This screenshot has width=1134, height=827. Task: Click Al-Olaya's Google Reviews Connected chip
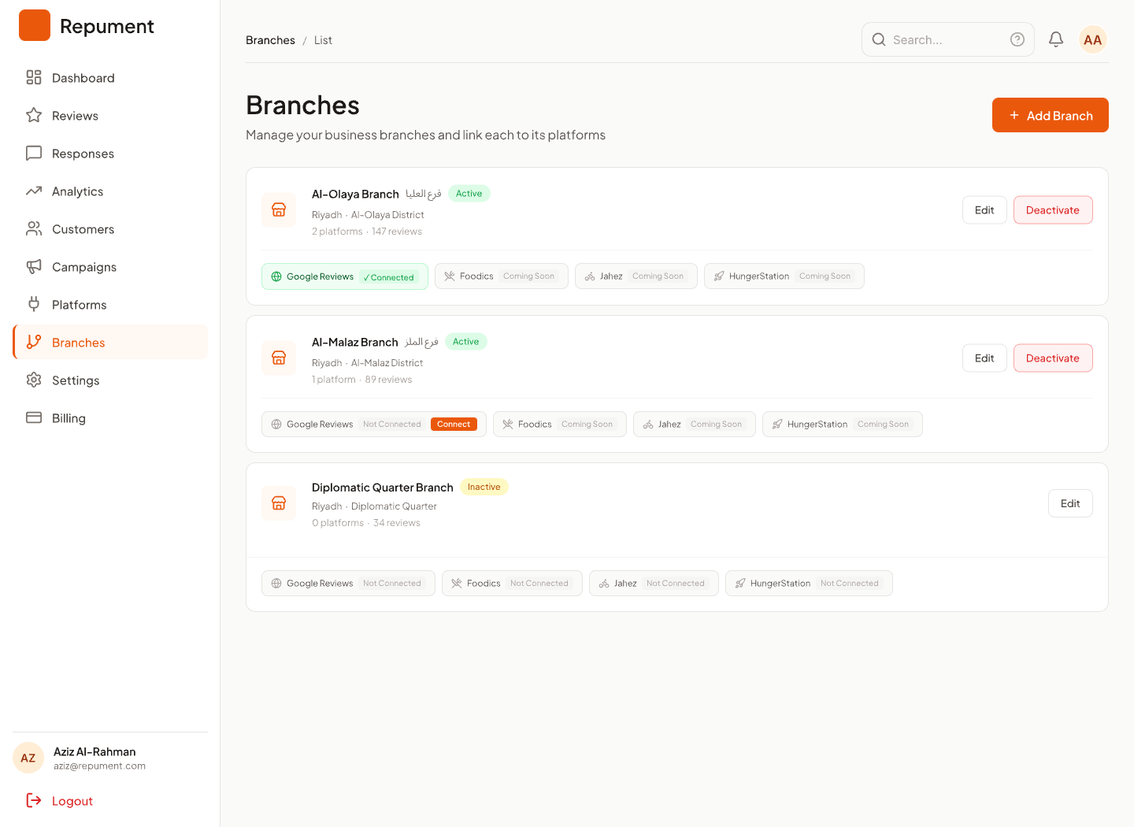pos(345,276)
